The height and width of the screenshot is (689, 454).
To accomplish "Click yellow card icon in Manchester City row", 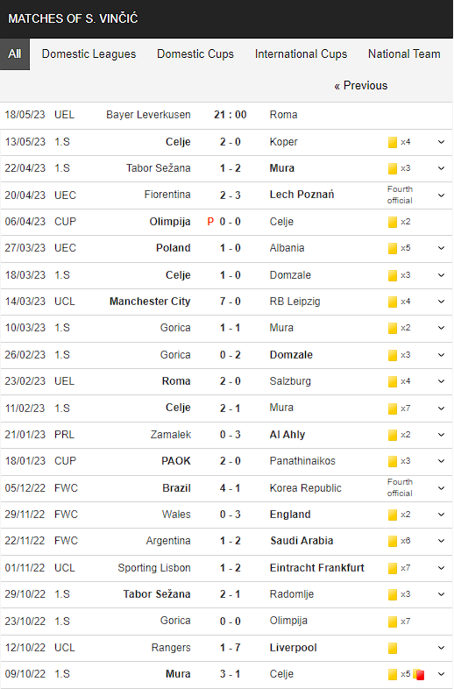I will (x=393, y=302).
